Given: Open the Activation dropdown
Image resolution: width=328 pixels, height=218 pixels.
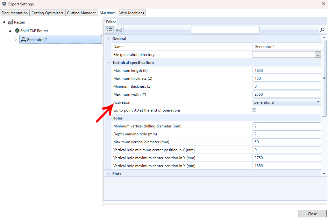Looking at the screenshot, I should [x=318, y=102].
